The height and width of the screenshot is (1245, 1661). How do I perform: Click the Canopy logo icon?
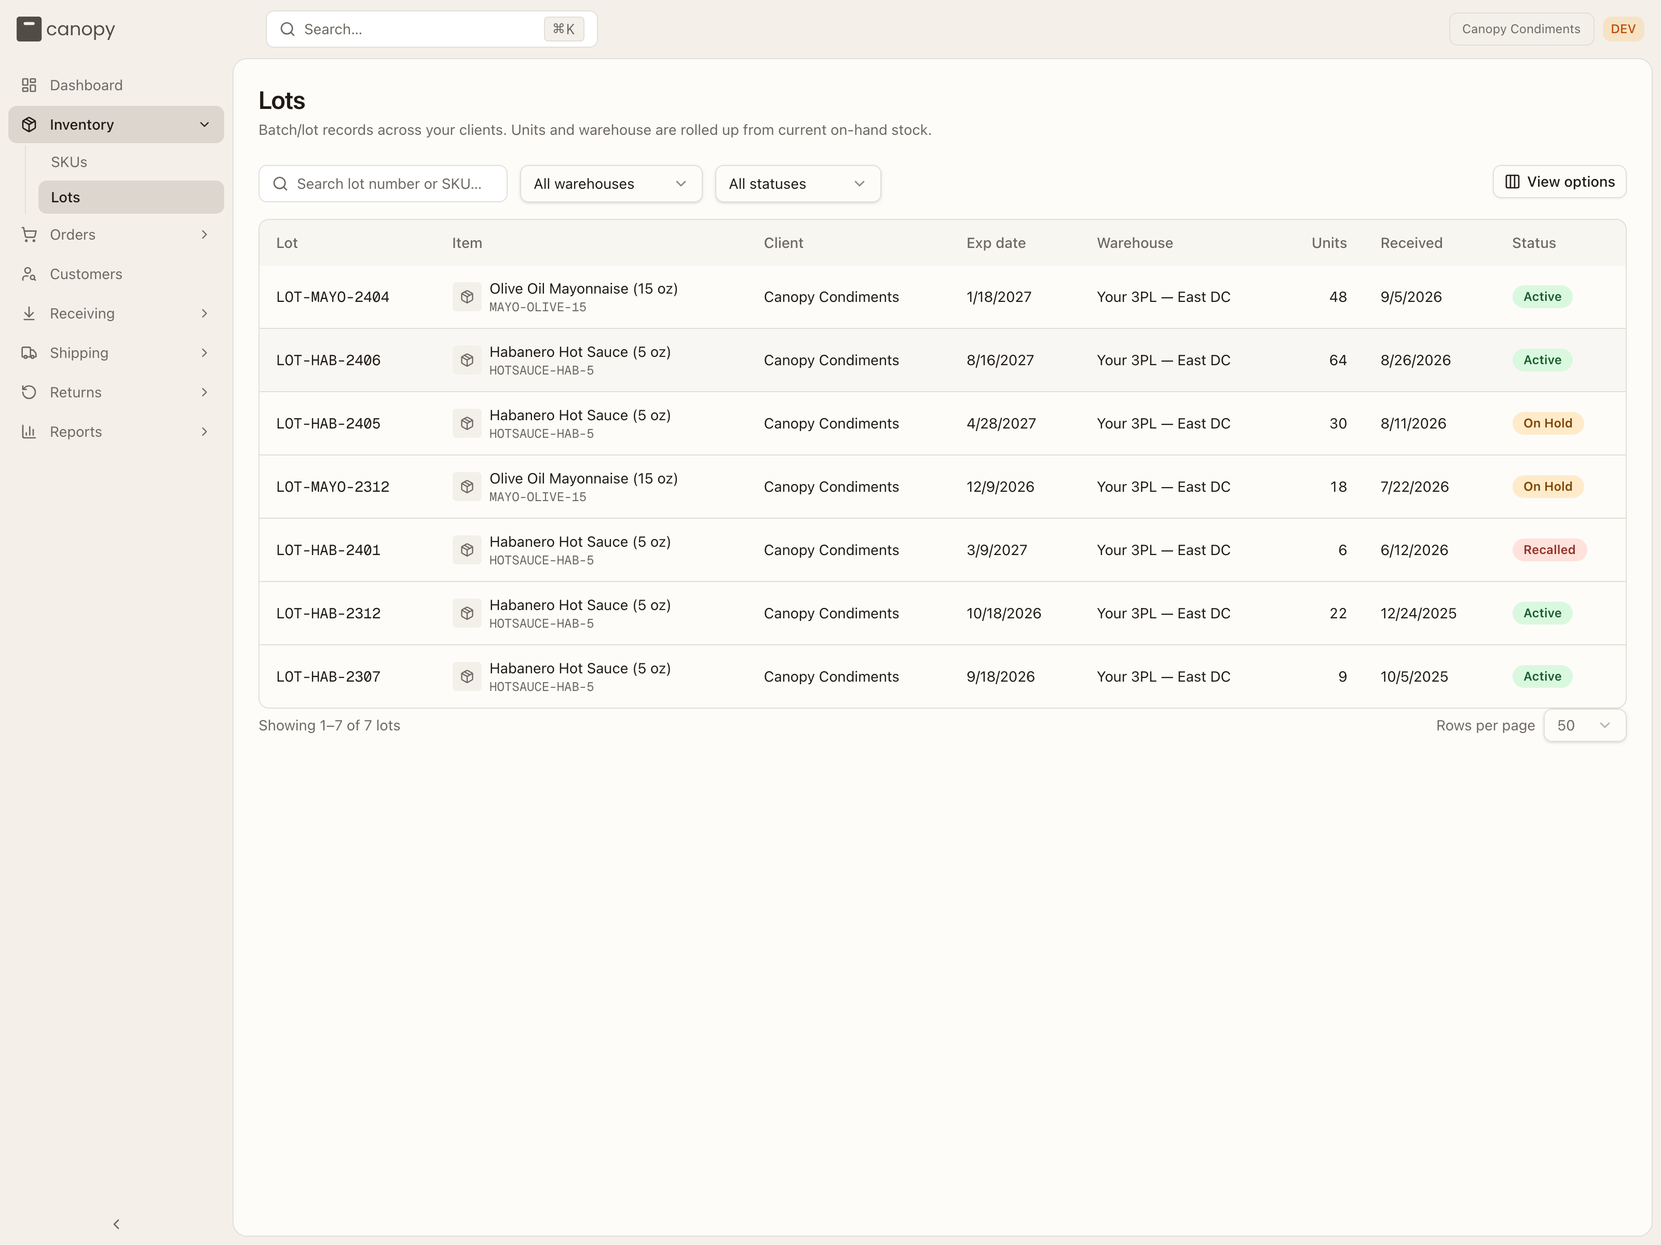click(x=29, y=29)
